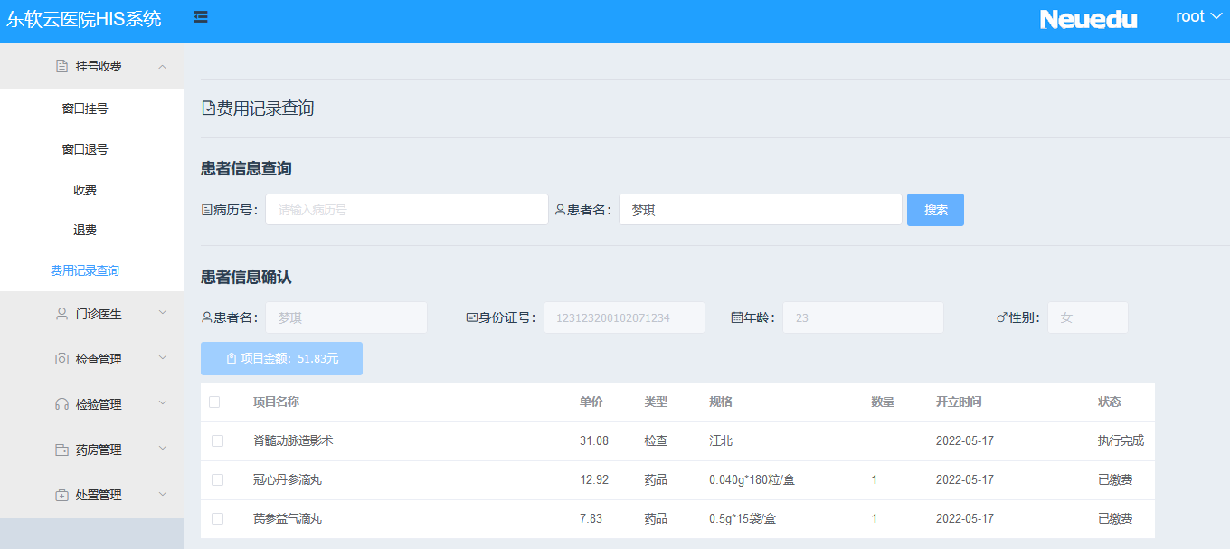Click the 项目金额: 51.83元 button

tap(281, 358)
